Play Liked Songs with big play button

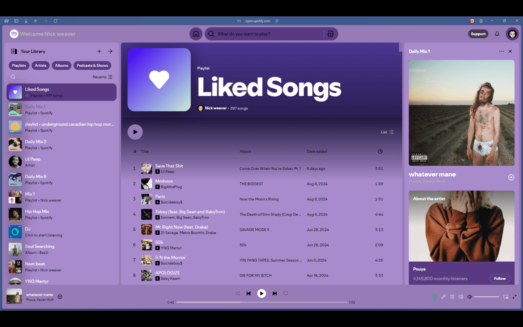[135, 132]
